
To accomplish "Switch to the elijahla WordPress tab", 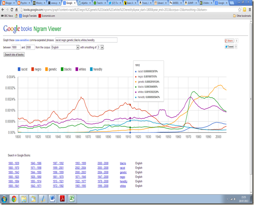I will [x=84, y=3].
